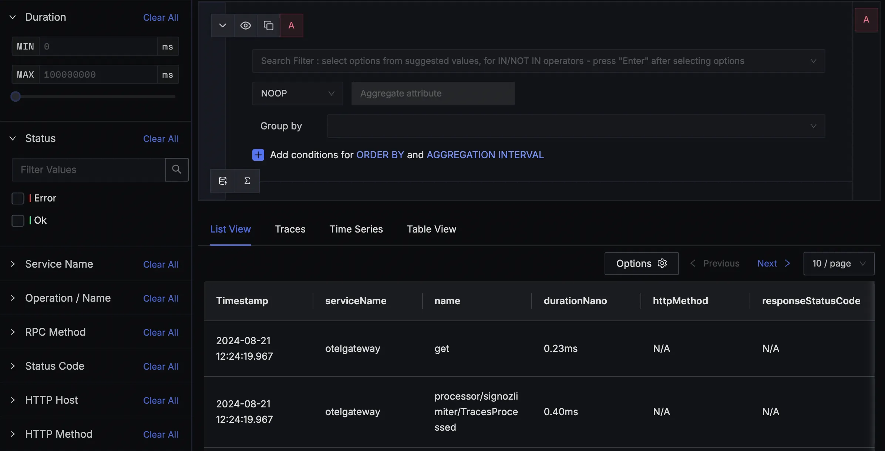This screenshot has height=451, width=885.
Task: Switch to the Traces tab
Action: click(290, 229)
